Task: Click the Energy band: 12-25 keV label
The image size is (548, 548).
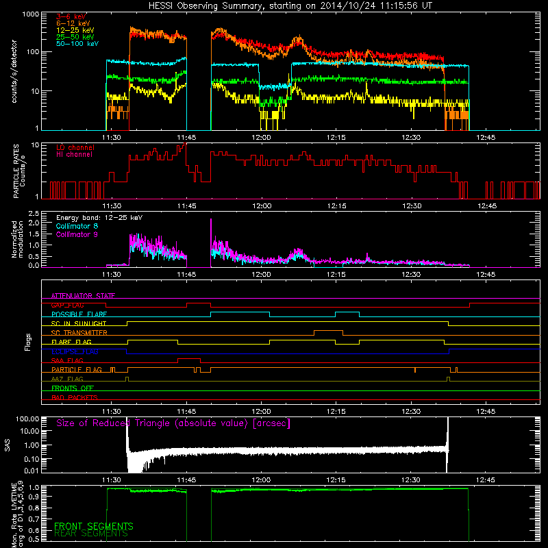Action: click(x=99, y=218)
